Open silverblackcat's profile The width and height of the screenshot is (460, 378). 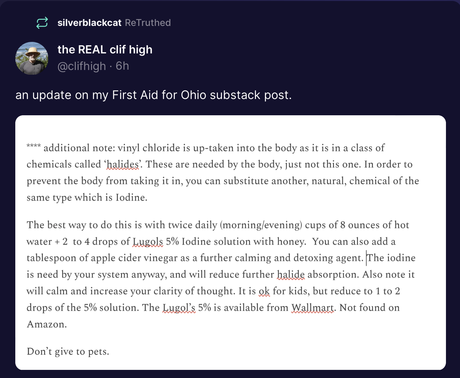point(89,23)
